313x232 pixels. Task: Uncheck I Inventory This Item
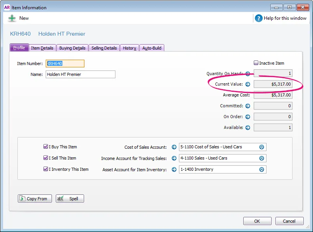(x=45, y=169)
